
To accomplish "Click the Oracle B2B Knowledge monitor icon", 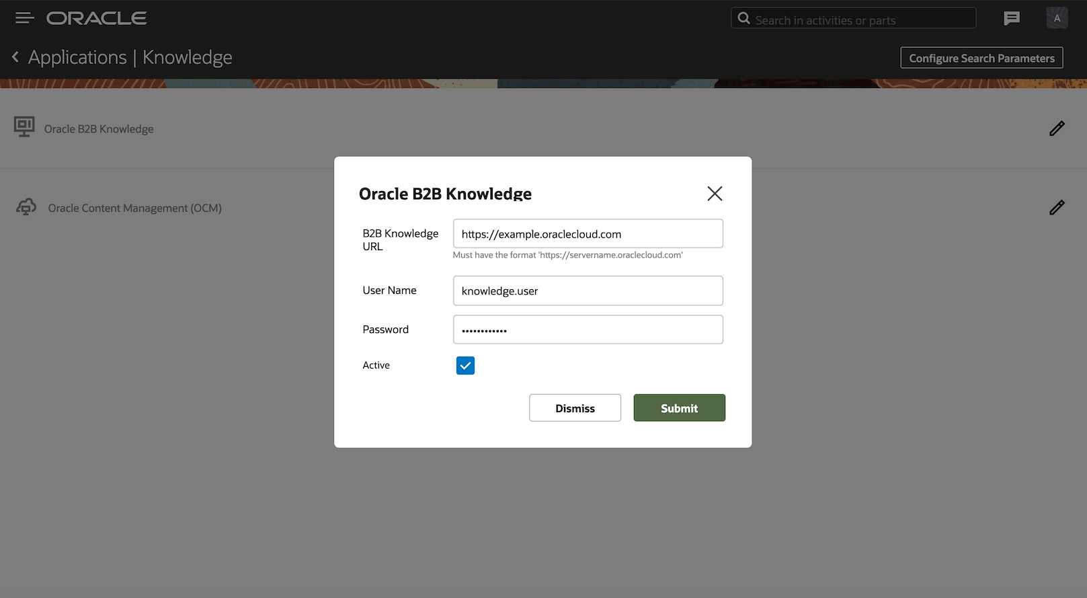I will point(24,126).
